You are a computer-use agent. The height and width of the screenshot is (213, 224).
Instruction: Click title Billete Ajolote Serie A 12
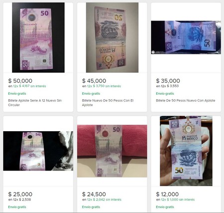pyautogui.click(x=35, y=103)
